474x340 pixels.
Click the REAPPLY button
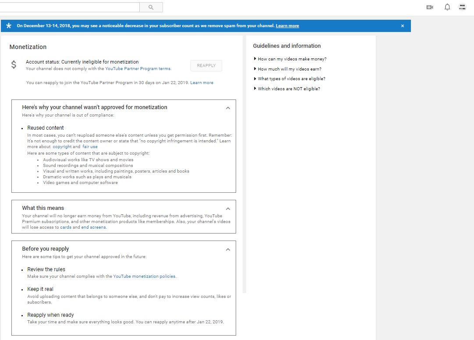click(x=206, y=66)
